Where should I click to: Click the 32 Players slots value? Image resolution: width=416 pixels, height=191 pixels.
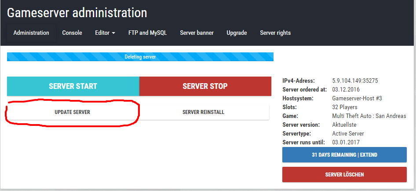[x=345, y=107]
